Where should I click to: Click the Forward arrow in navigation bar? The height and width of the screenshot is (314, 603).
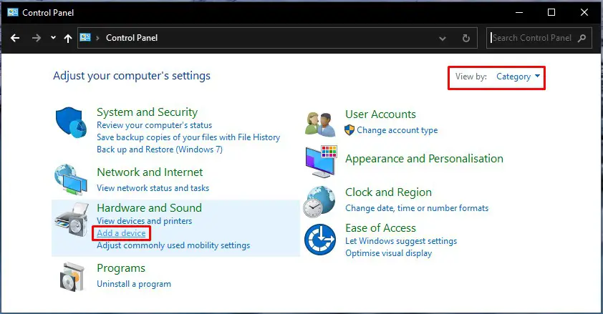tap(36, 38)
